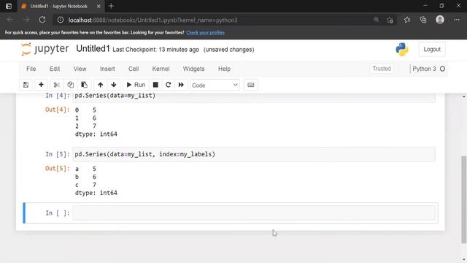
Task: Open the Favorites list icon
Action: (x=407, y=20)
